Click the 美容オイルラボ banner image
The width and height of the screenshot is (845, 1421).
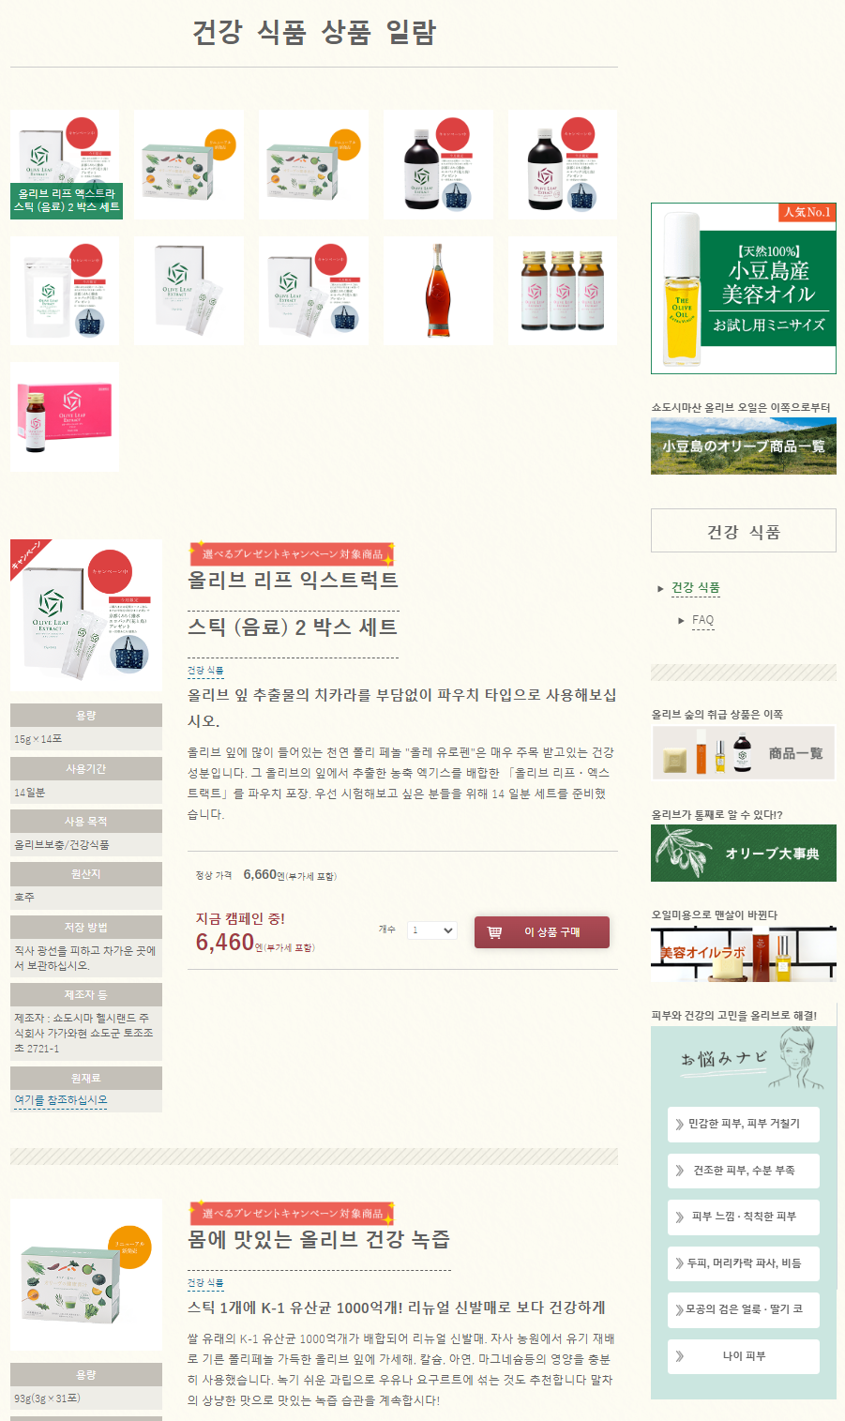click(744, 954)
